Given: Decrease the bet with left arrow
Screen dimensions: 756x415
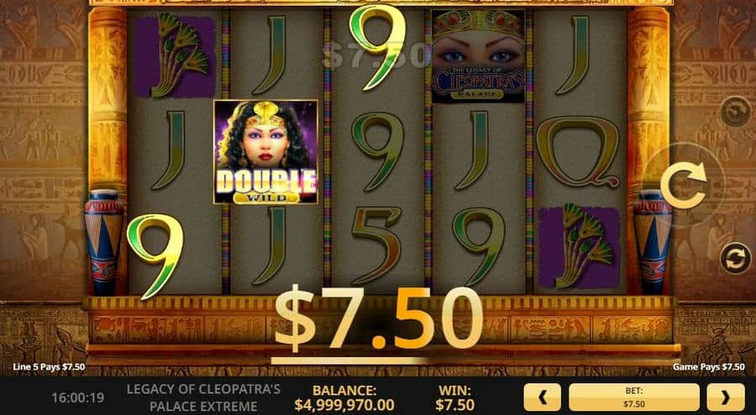Looking at the screenshot, I should pos(543,397).
